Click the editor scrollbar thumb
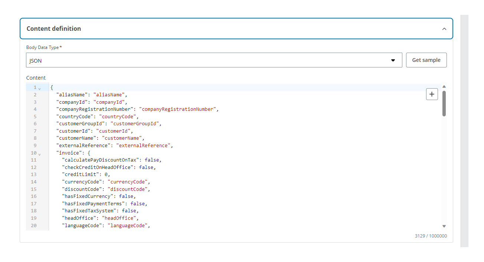 [x=444, y=104]
